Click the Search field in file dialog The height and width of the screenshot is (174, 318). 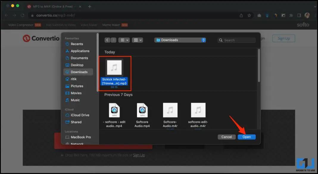point(237,40)
